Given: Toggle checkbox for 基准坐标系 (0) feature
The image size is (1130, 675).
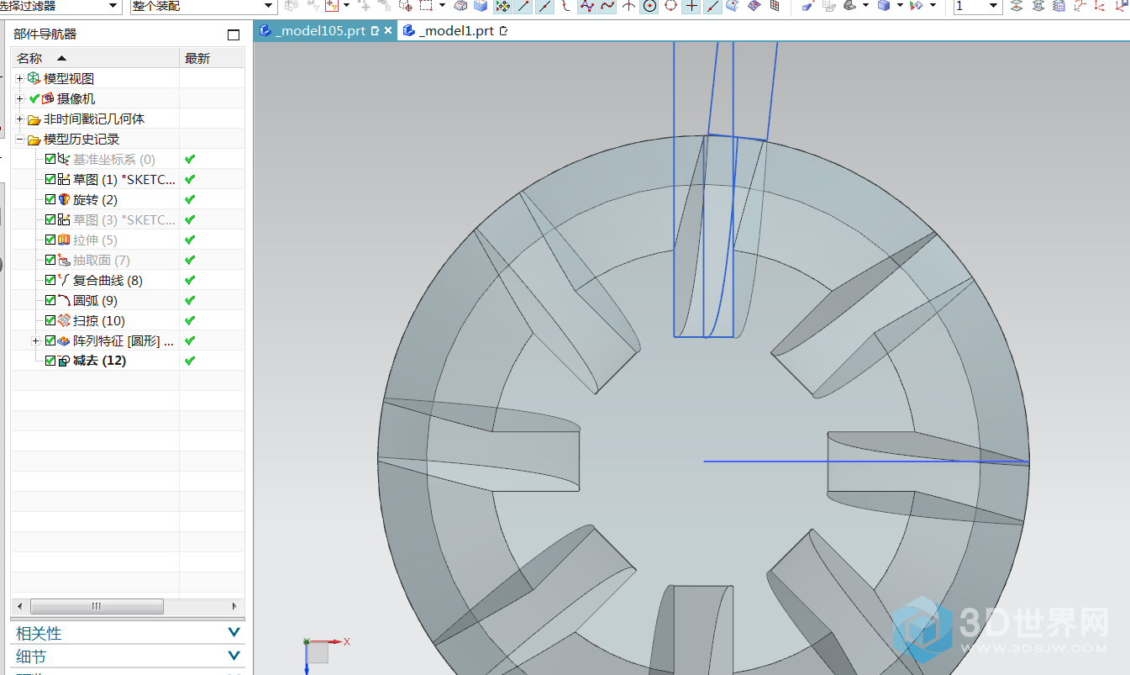Looking at the screenshot, I should click(50, 159).
